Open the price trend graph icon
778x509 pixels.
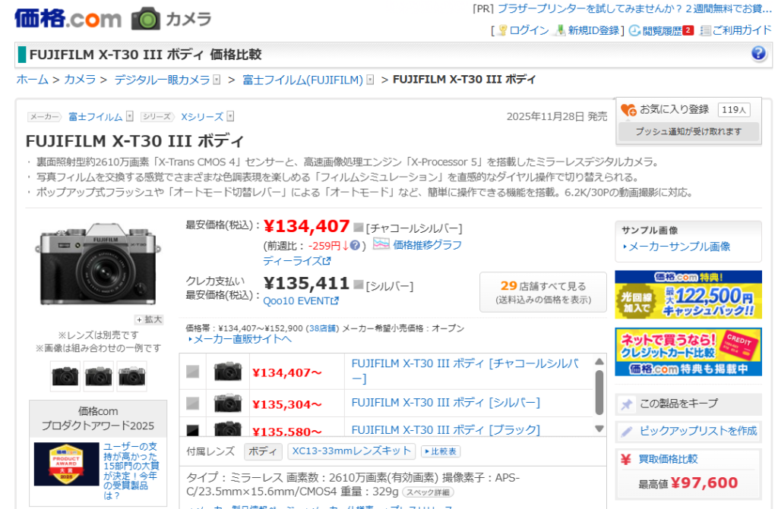[x=381, y=244]
